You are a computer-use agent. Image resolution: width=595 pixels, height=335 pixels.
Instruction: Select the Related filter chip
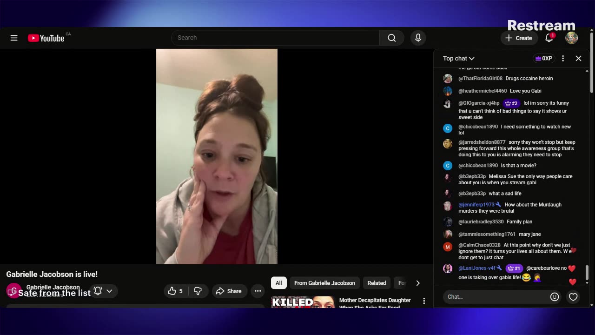click(377, 283)
